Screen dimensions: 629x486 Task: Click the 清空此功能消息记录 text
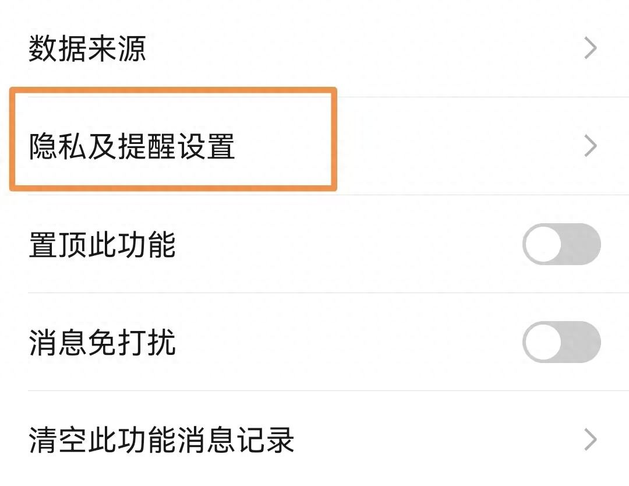161,441
